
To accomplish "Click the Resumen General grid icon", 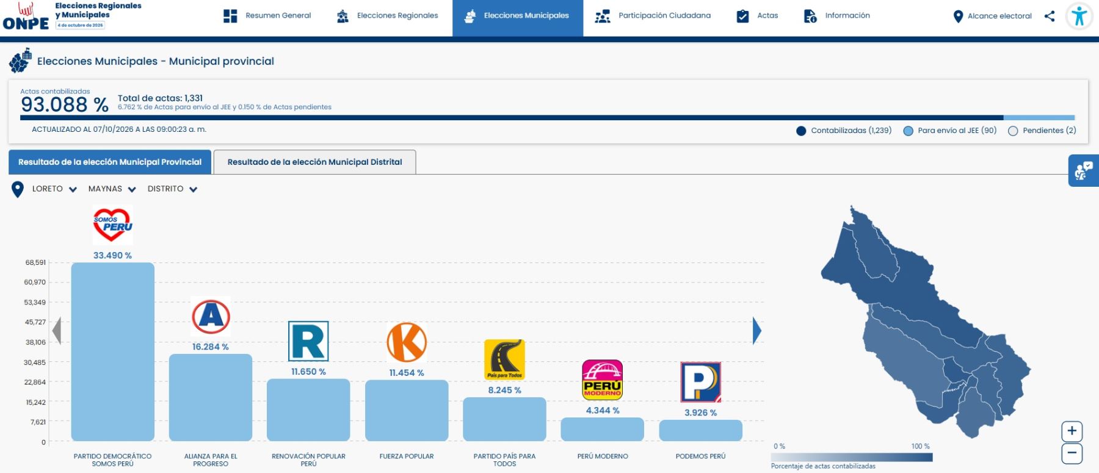I will click(230, 16).
